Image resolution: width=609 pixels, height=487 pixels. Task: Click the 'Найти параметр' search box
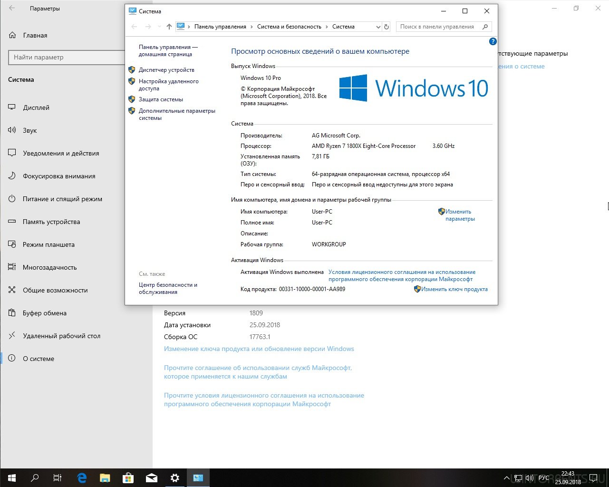tap(66, 57)
